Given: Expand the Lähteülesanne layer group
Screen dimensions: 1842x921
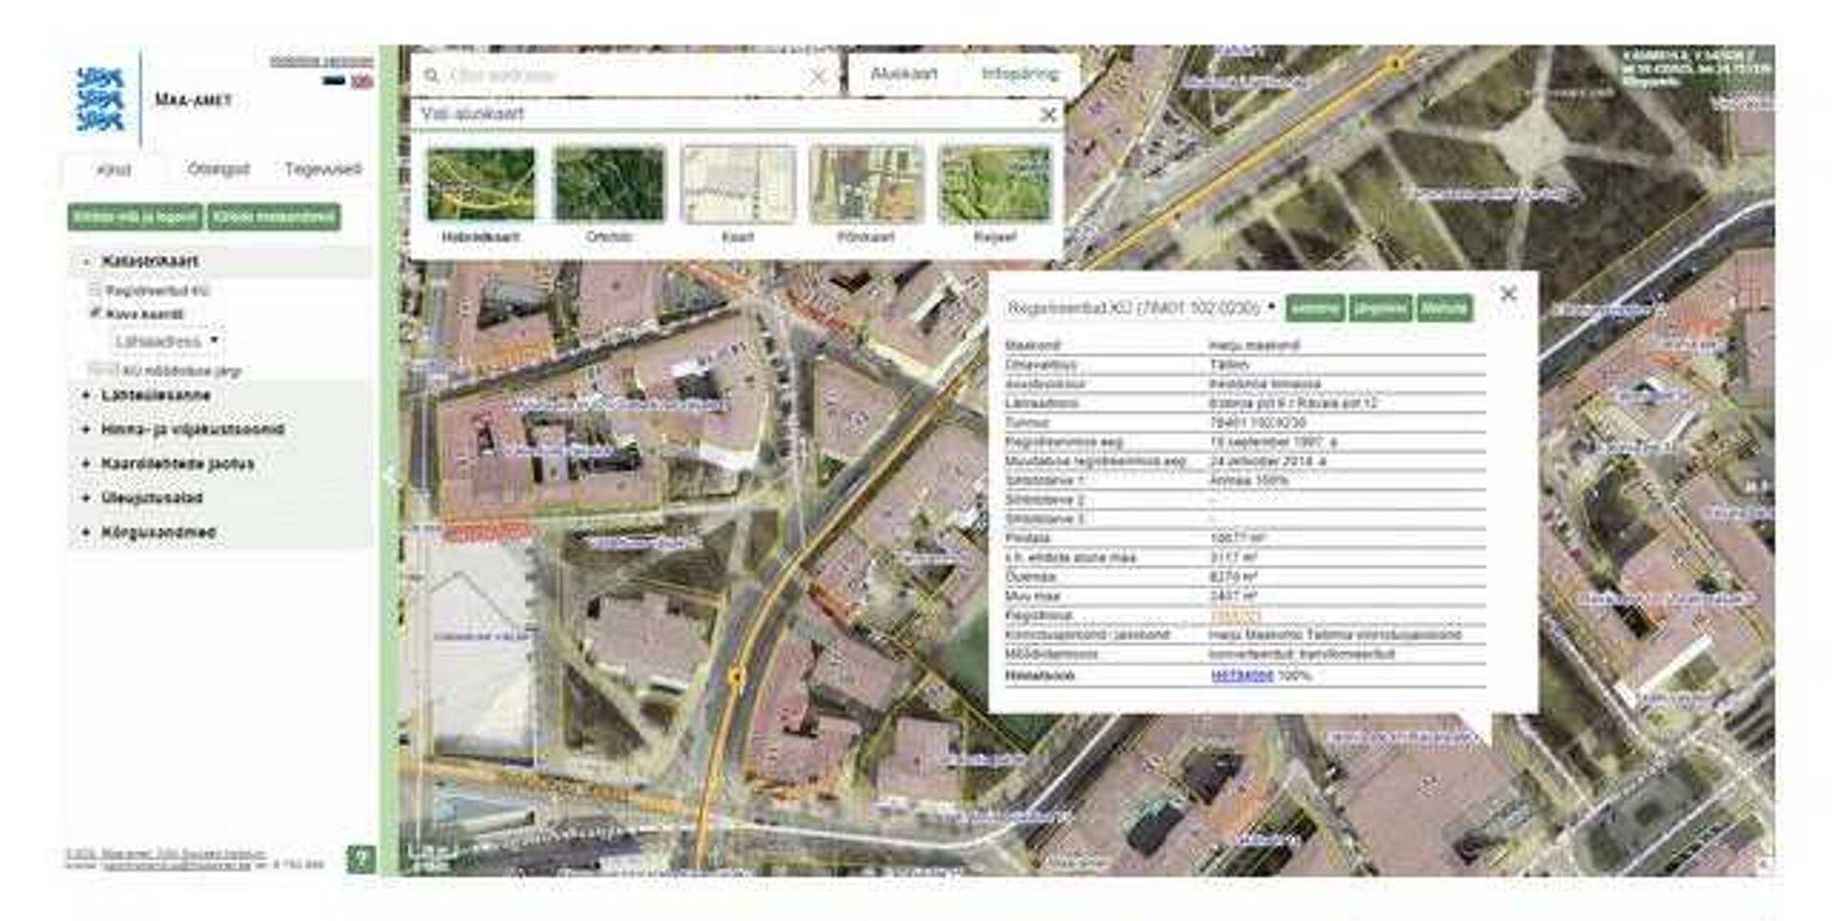Looking at the screenshot, I should point(86,395).
